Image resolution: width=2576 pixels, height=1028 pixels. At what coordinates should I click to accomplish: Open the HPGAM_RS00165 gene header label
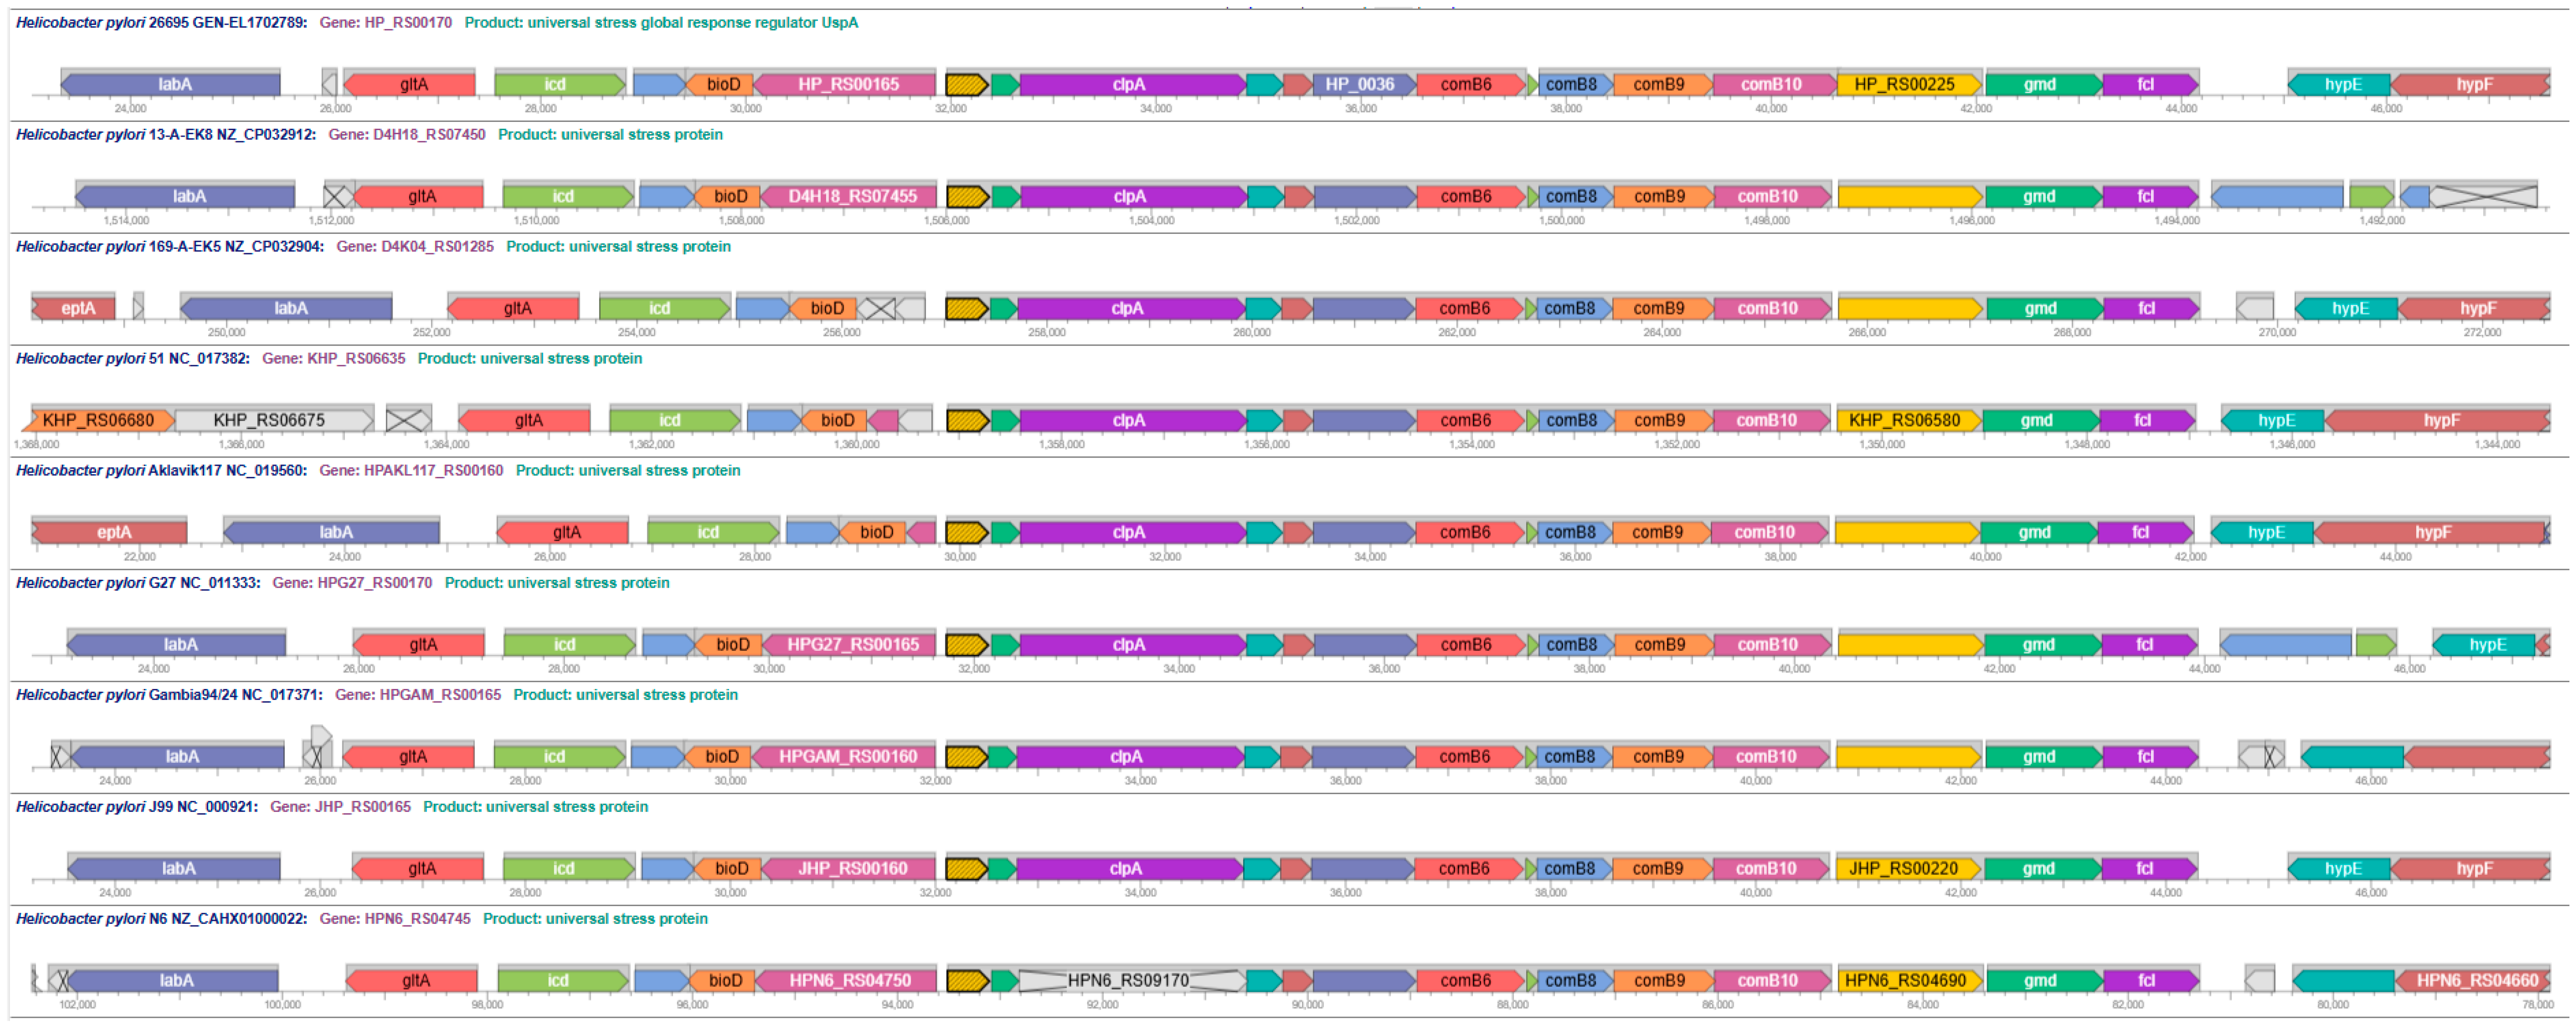click(417, 694)
